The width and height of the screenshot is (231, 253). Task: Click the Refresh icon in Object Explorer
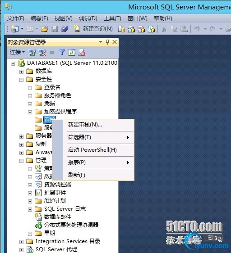pos(72,52)
